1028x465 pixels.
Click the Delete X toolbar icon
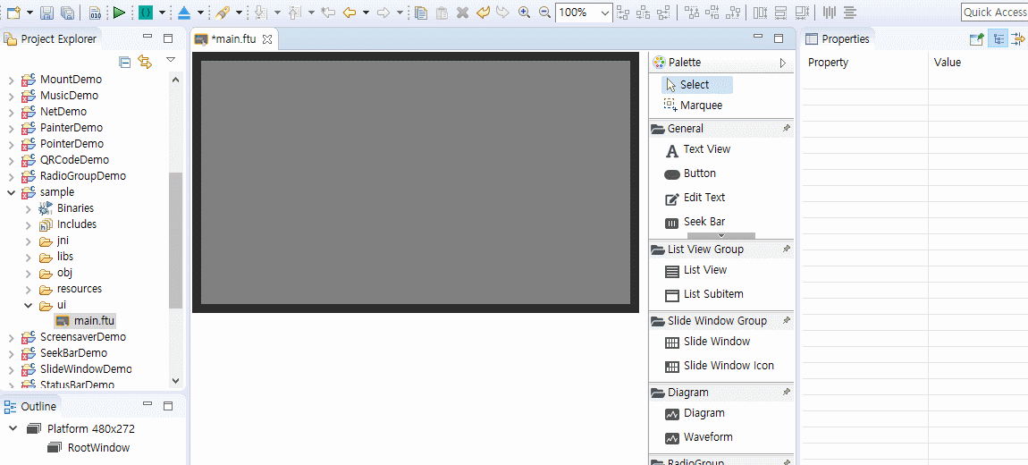(462, 12)
